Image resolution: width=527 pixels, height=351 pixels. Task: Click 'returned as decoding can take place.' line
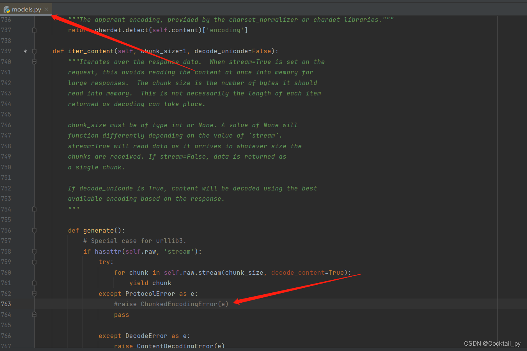[x=137, y=104]
